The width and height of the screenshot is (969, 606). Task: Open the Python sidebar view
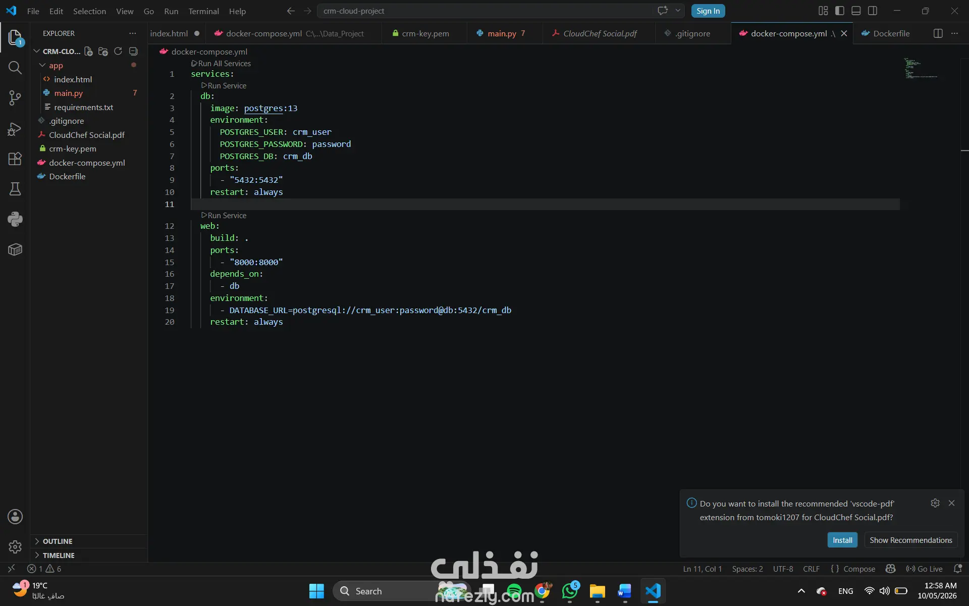tap(15, 219)
